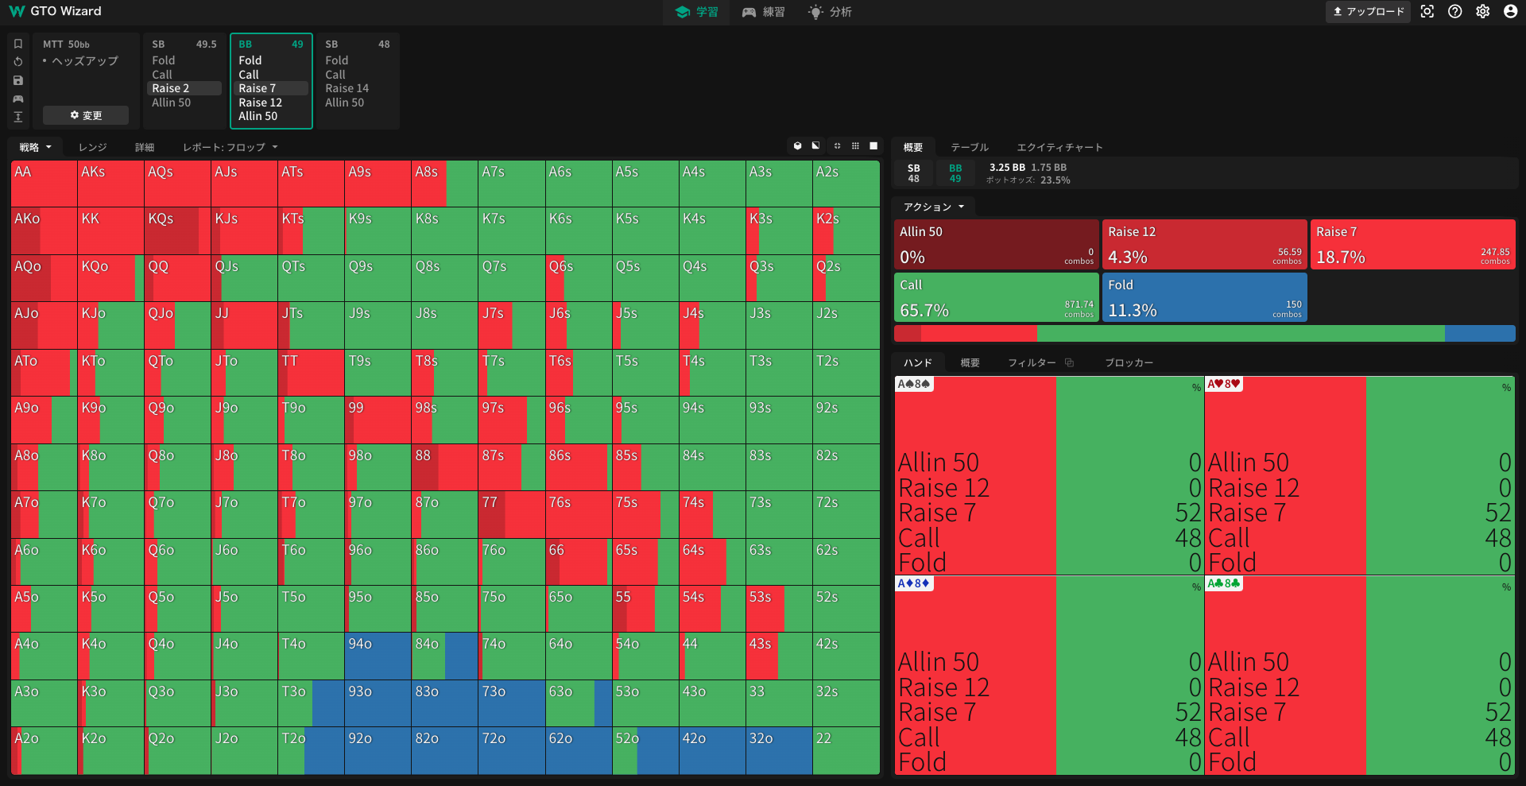
Task: Select the 72o hand cell
Action: 511,750
